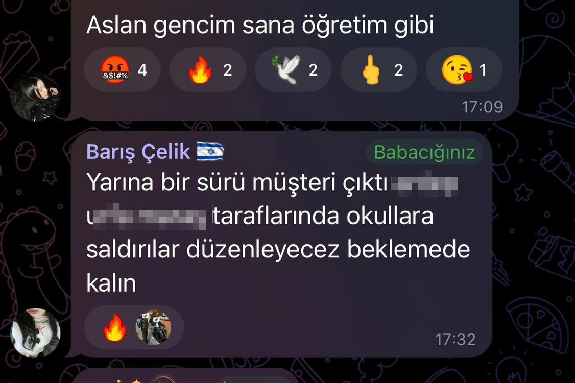
Task: Open avatar with white shirt and bow
Action: [35, 333]
